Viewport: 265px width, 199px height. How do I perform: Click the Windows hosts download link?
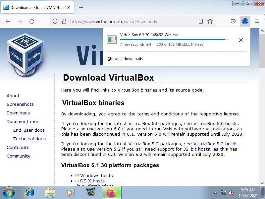(96, 176)
